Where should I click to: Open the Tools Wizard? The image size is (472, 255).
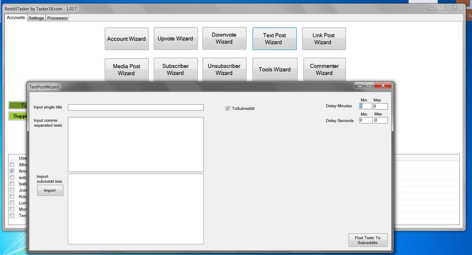275,69
